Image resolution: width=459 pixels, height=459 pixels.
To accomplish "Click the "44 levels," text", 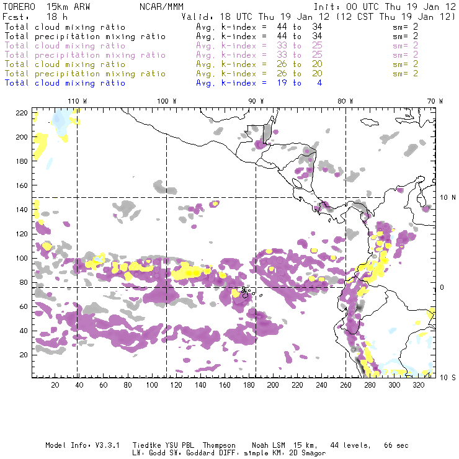I will tap(350, 445).
